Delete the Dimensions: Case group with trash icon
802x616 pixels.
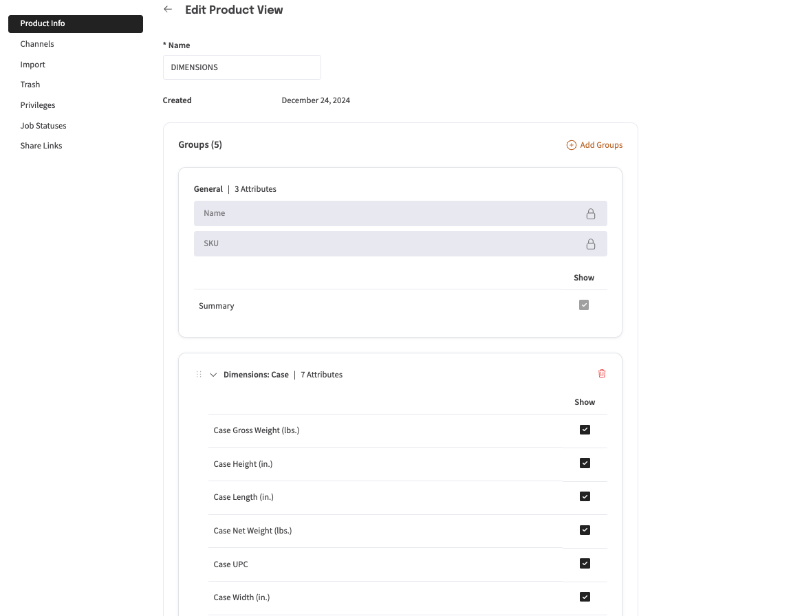point(602,374)
